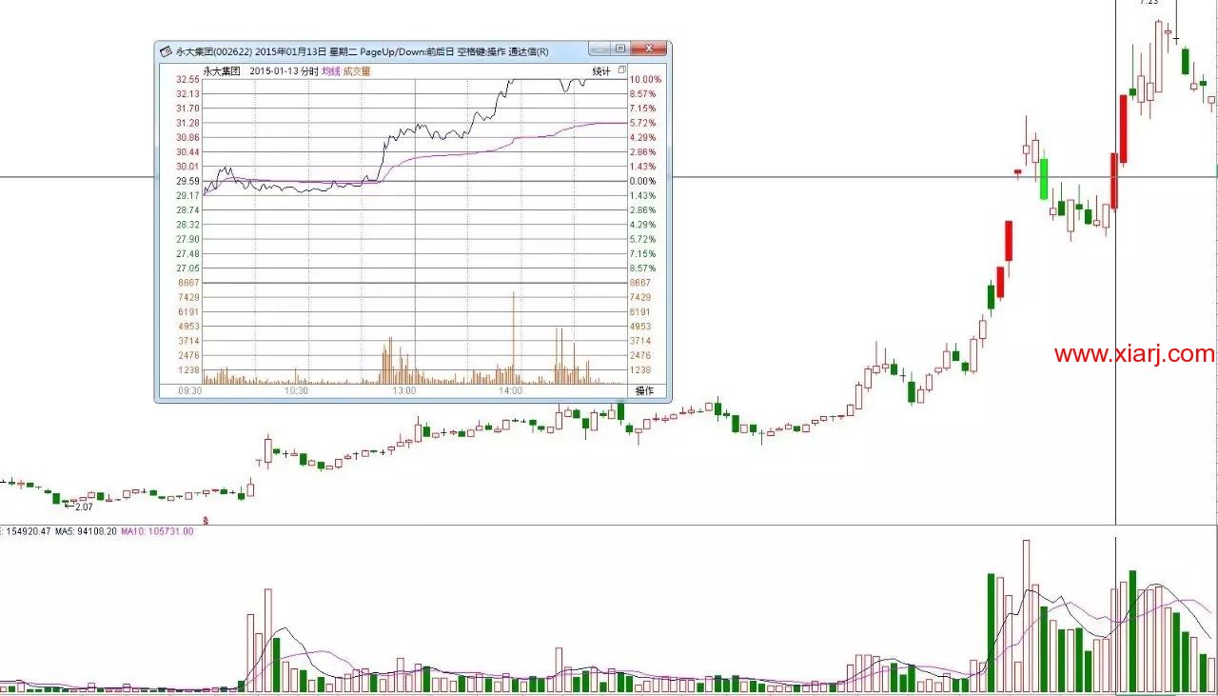The height and width of the screenshot is (696, 1218).
Task: Maximize the 永大集团 intraday window
Action: [620, 48]
